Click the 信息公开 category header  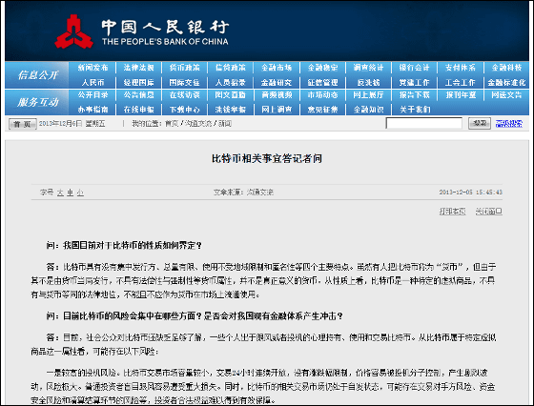38,75
